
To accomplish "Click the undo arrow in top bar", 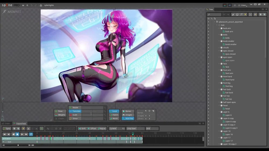I will [31, 5].
